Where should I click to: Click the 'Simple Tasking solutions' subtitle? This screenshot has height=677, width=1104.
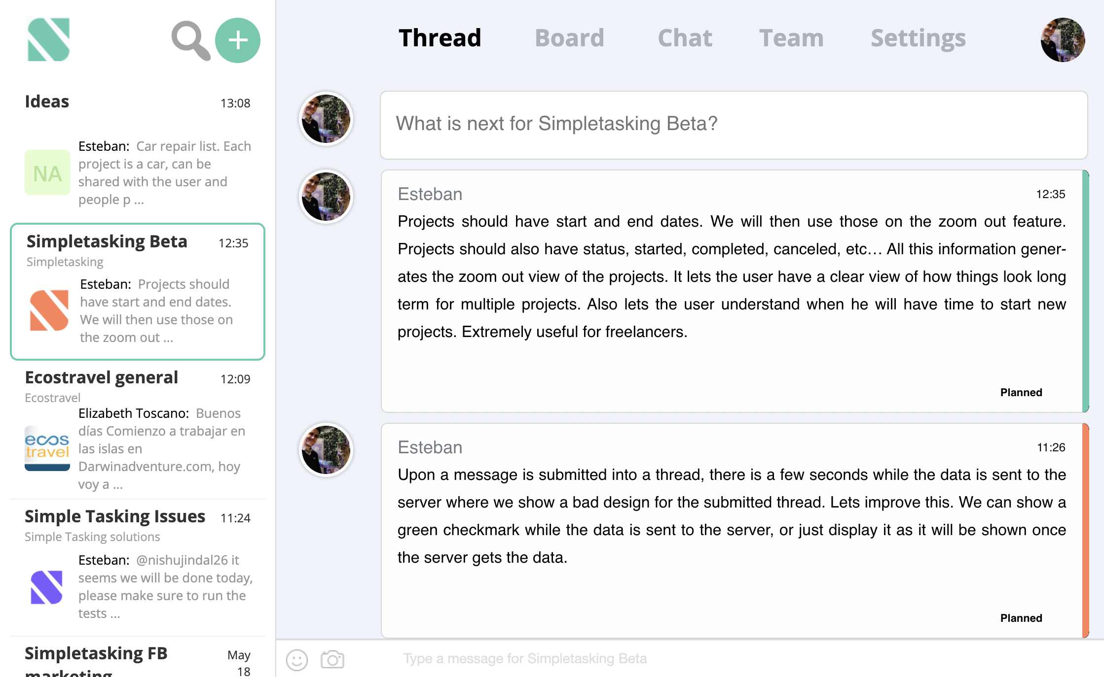(x=92, y=537)
